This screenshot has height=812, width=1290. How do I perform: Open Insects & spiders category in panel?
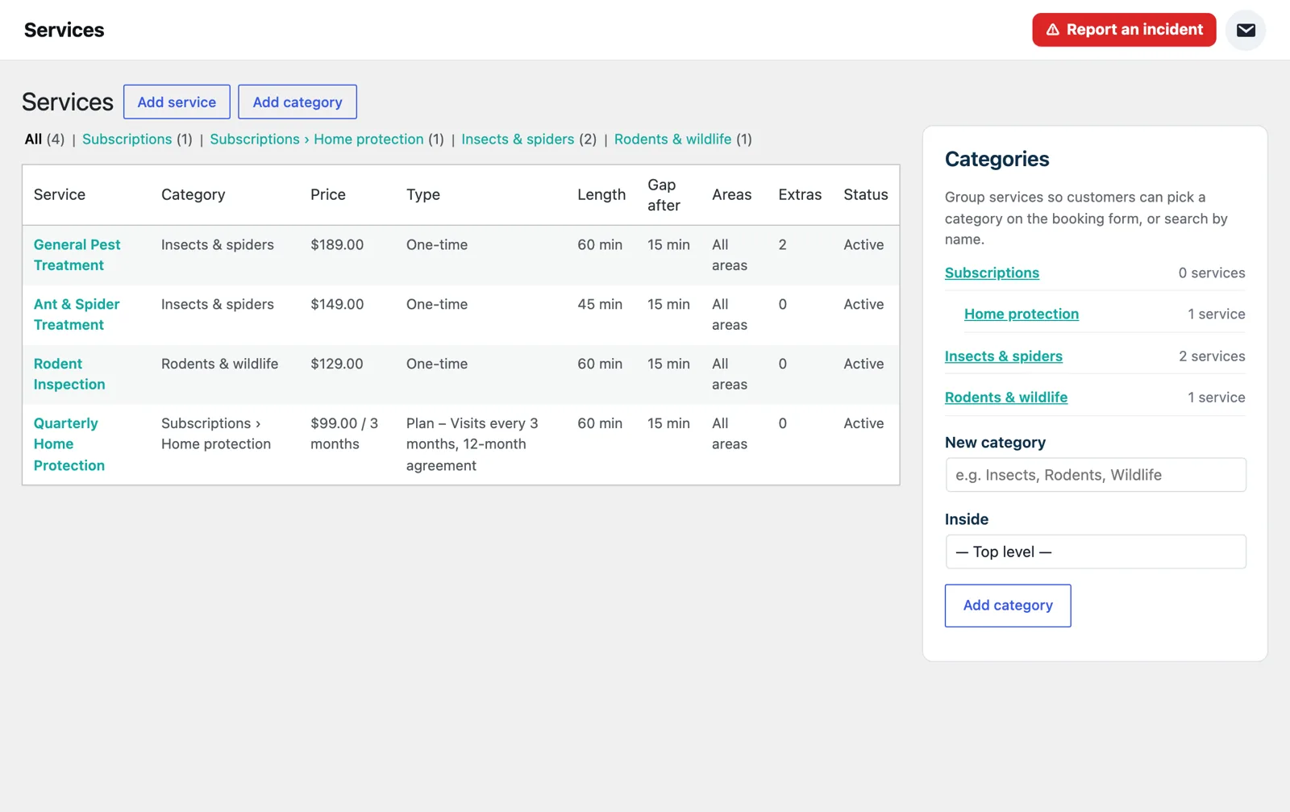tap(1004, 356)
